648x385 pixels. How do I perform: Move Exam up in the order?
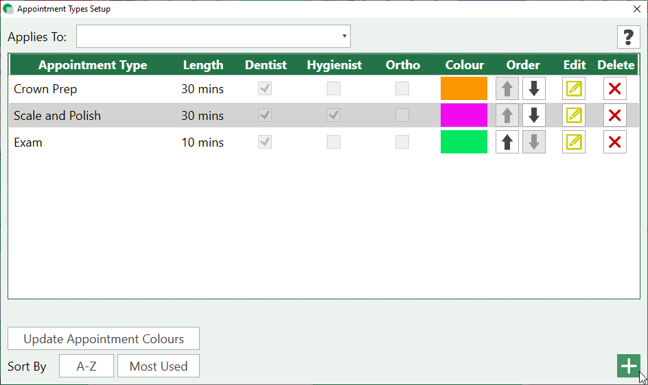(x=507, y=142)
